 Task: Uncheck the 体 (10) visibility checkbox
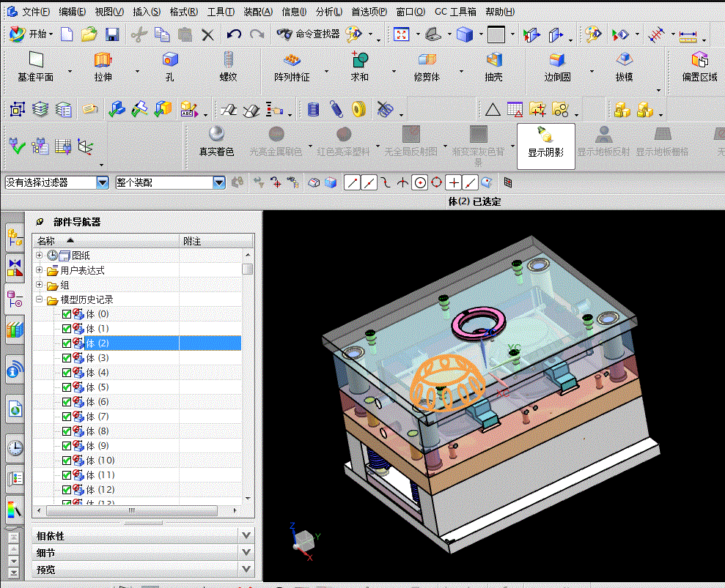(67, 461)
